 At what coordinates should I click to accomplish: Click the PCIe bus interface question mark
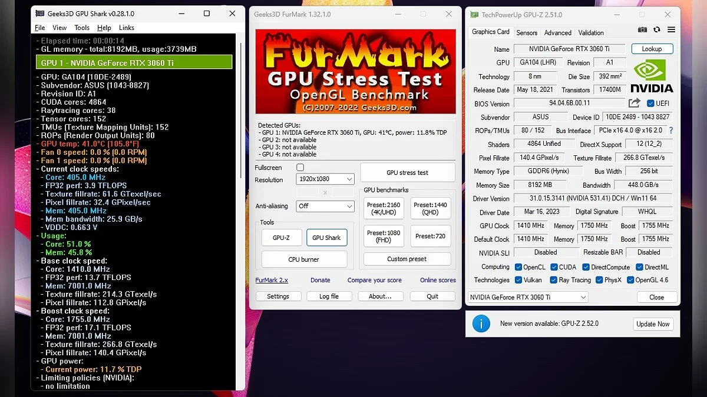670,131
